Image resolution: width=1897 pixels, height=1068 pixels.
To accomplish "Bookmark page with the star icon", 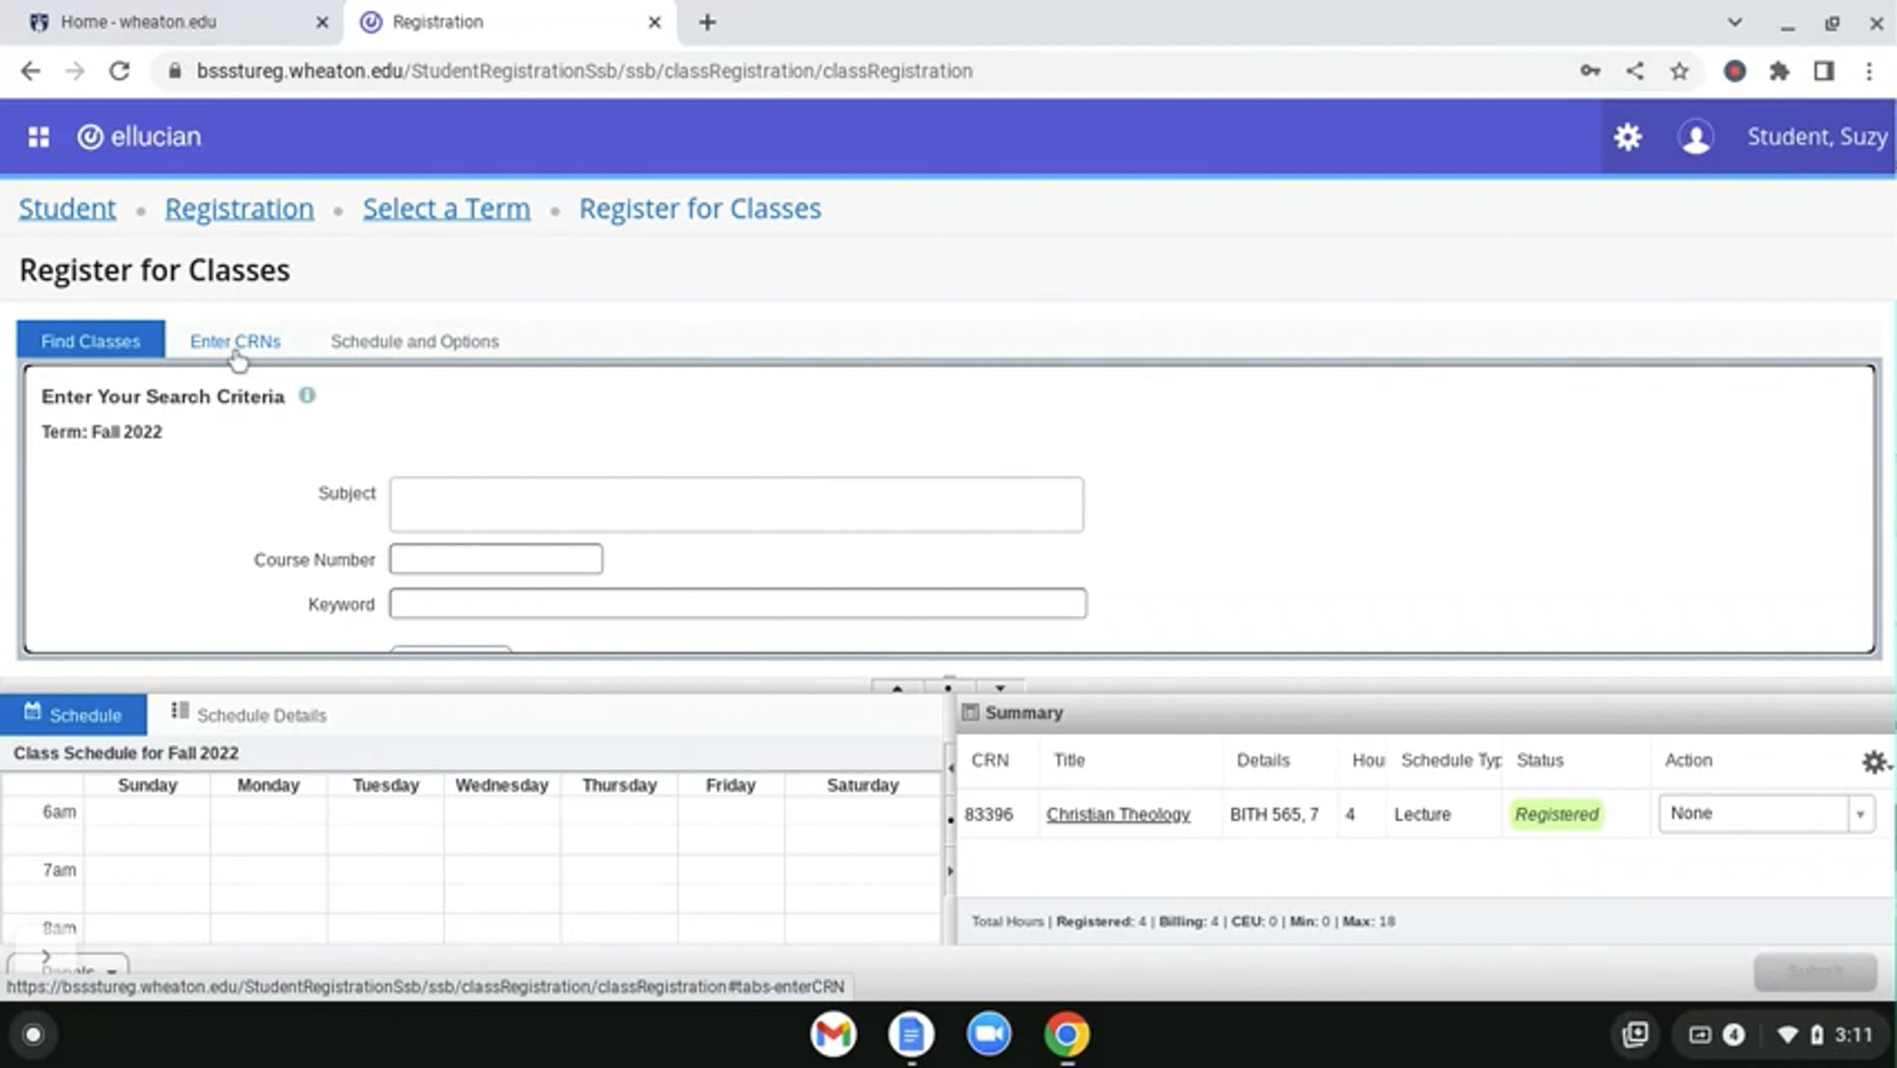I will pyautogui.click(x=1679, y=71).
